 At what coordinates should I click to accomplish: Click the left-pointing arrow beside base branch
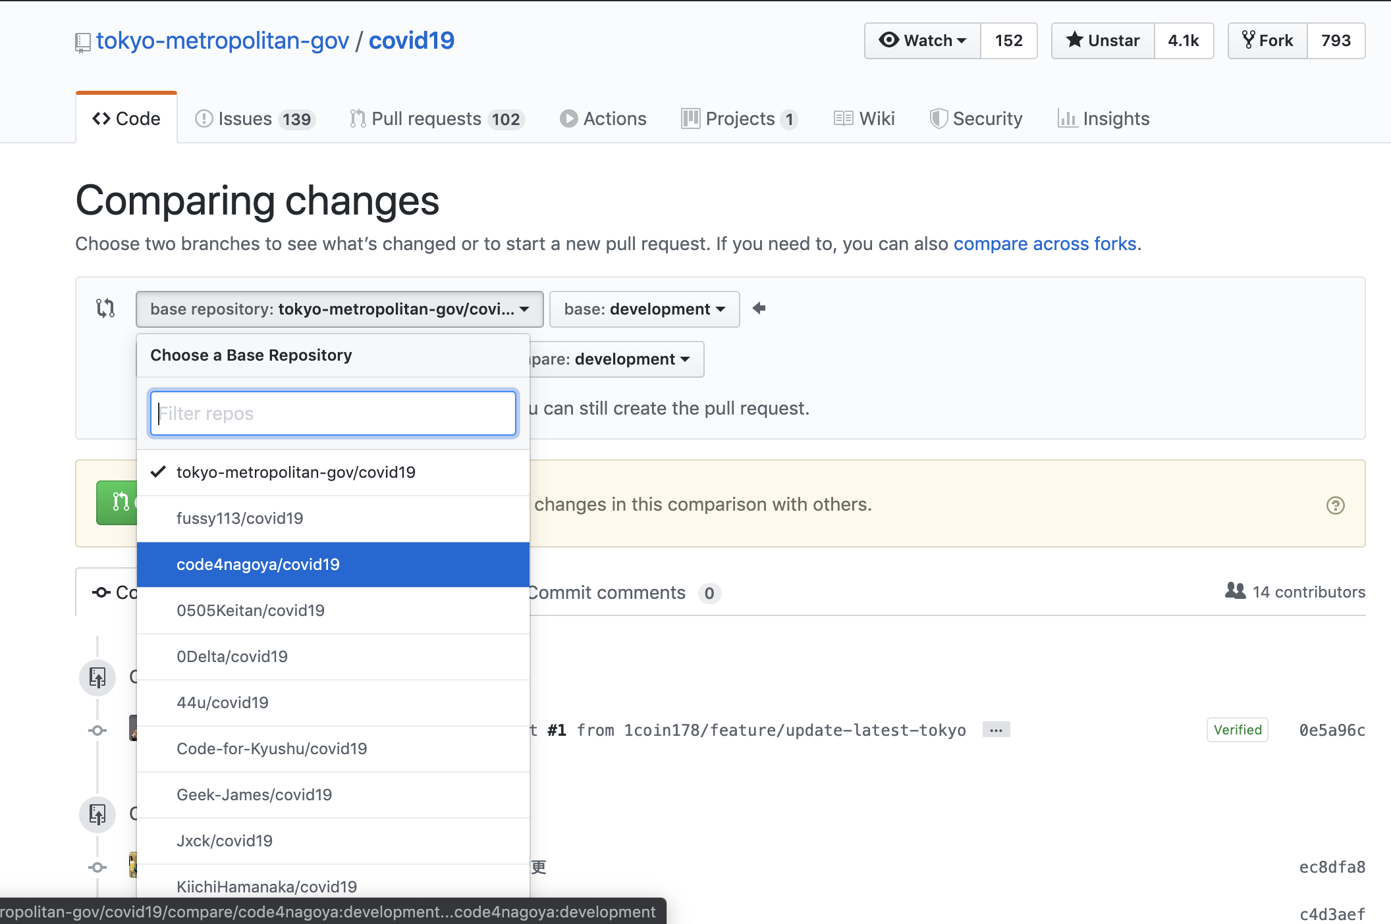(x=759, y=308)
